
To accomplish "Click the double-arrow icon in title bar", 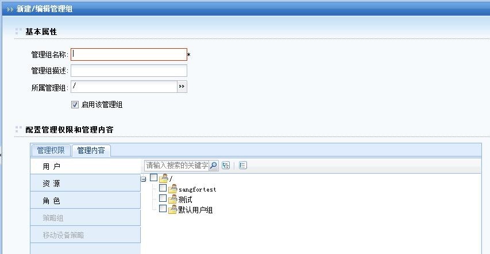I will (x=10, y=9).
